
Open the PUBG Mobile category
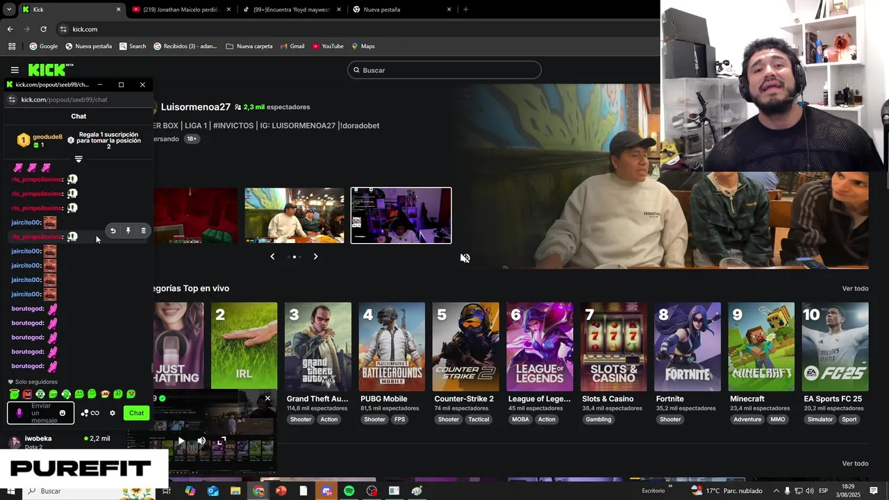(392, 346)
